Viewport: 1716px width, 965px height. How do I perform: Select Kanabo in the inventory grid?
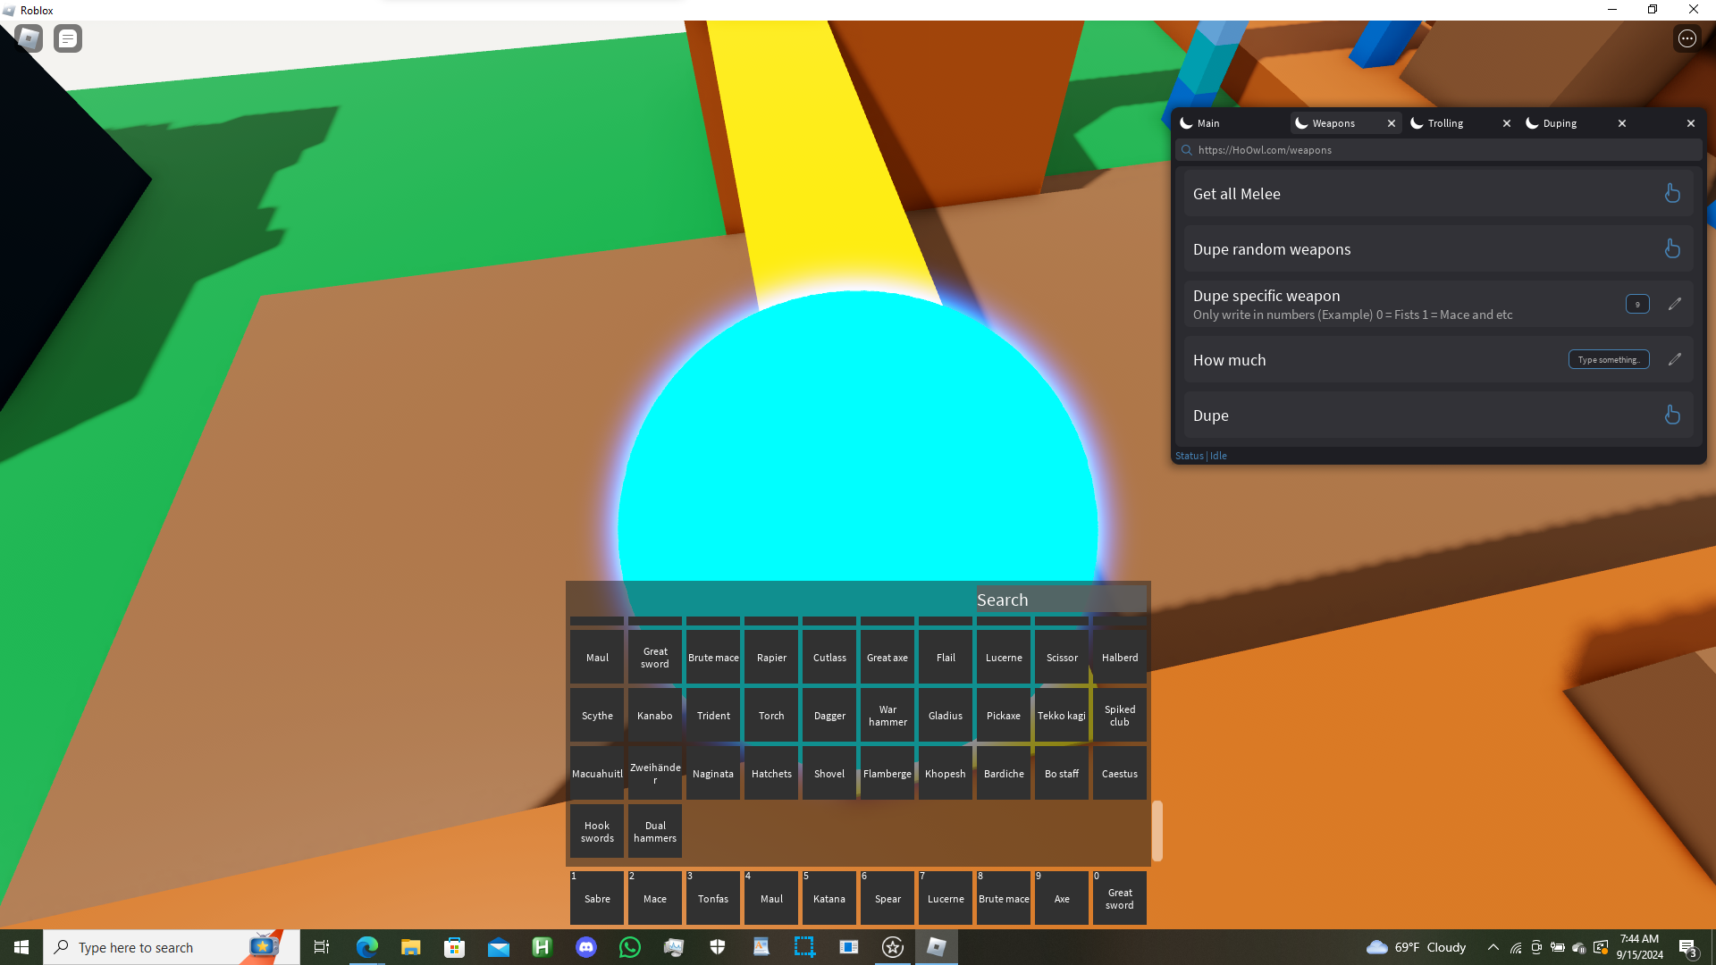click(655, 716)
